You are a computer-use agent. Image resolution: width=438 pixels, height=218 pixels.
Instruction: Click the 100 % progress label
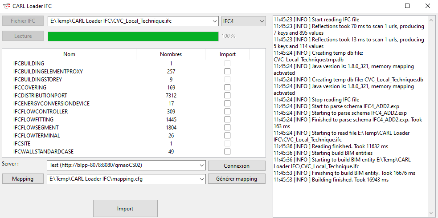pos(229,36)
